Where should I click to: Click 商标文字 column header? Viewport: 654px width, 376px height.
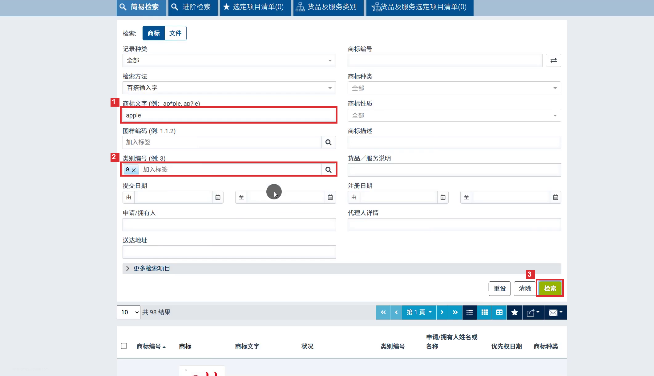[247, 346]
